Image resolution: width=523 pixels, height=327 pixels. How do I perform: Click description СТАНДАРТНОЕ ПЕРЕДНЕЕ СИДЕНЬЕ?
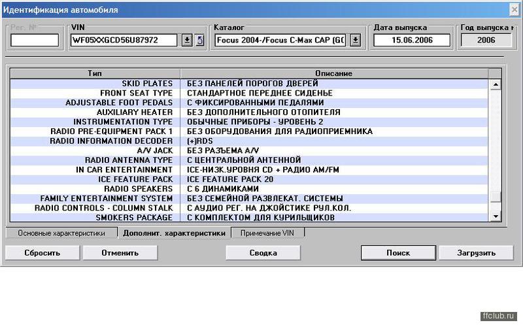click(260, 93)
